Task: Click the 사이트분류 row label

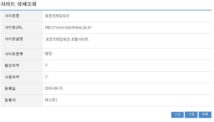Action: (x=14, y=54)
